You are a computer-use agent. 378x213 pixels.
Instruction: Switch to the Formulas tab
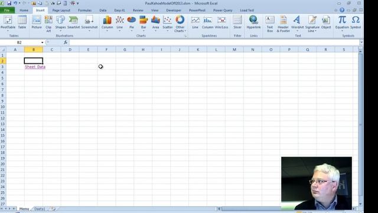[84, 11]
